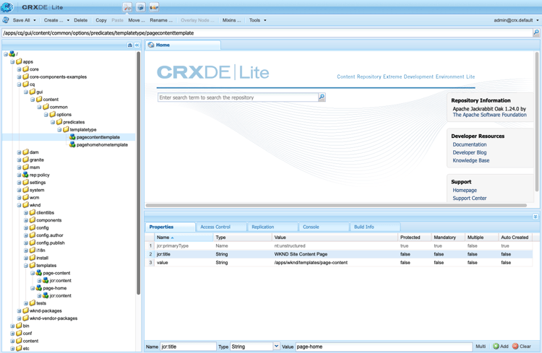Open the Developer Blog link

[470, 152]
